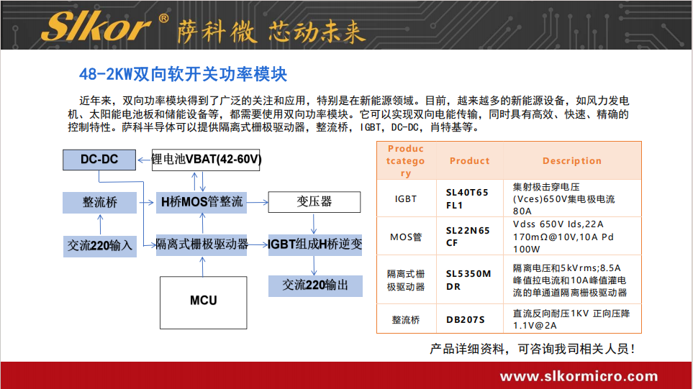This screenshot has height=389, width=693.
Task: Click the H桥MOS管整流 block
Action: click(x=201, y=202)
